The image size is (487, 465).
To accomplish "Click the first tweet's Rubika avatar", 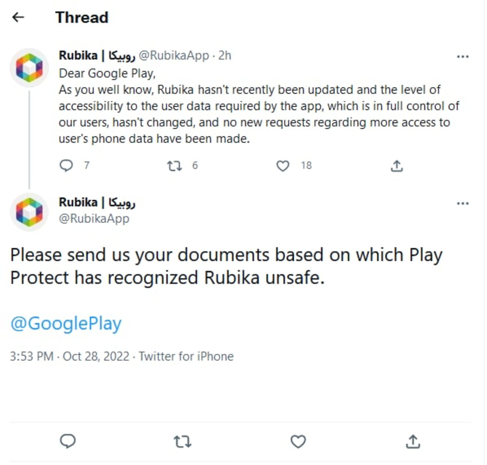I will [x=29, y=68].
